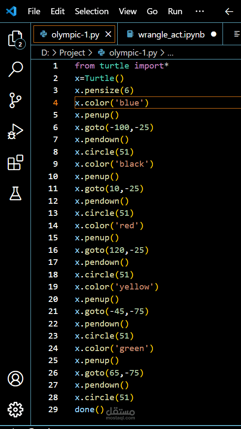Open the Run menu
The height and width of the screenshot is (429, 241).
(x=175, y=12)
